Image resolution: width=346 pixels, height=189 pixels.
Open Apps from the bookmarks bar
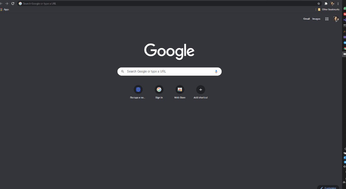(5, 9)
